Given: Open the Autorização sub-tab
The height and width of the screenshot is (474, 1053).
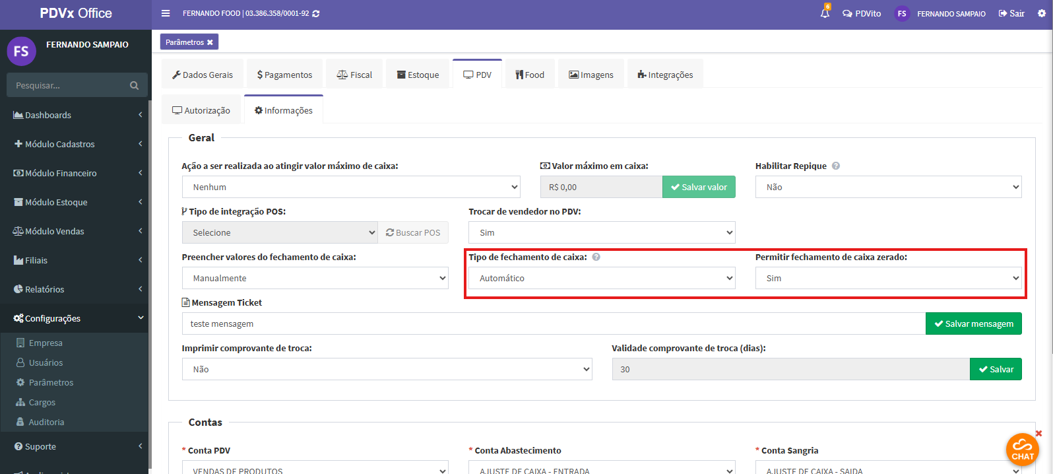Looking at the screenshot, I should (x=201, y=110).
